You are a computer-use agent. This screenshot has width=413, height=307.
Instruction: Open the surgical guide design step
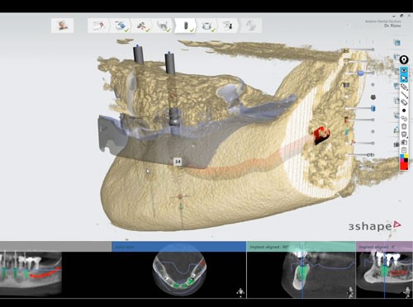(206, 26)
